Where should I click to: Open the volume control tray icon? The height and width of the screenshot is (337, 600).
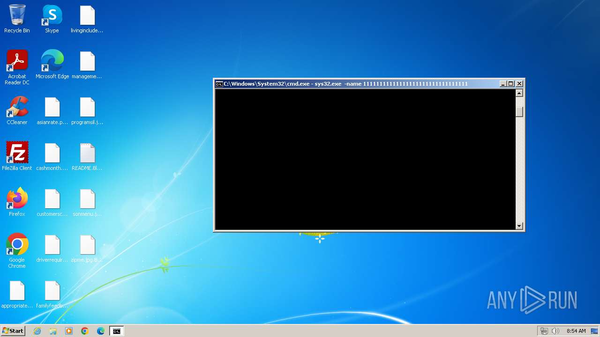555,331
